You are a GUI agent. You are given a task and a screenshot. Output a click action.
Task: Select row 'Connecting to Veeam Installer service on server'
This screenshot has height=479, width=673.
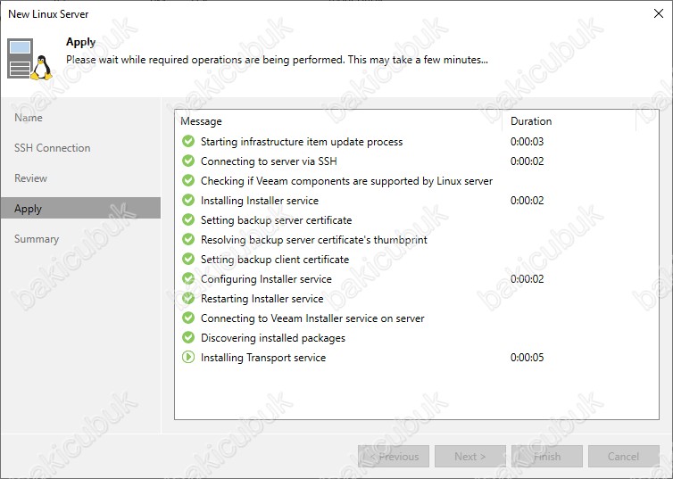coord(416,318)
